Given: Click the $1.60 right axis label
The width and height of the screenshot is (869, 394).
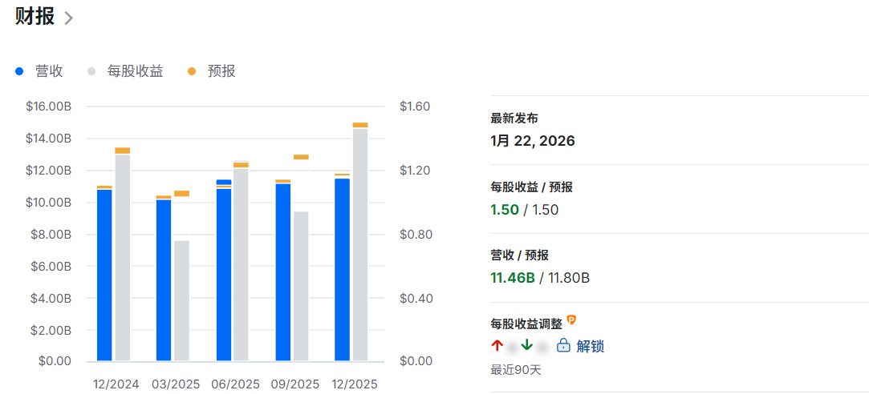Looking at the screenshot, I should pyautogui.click(x=415, y=107).
